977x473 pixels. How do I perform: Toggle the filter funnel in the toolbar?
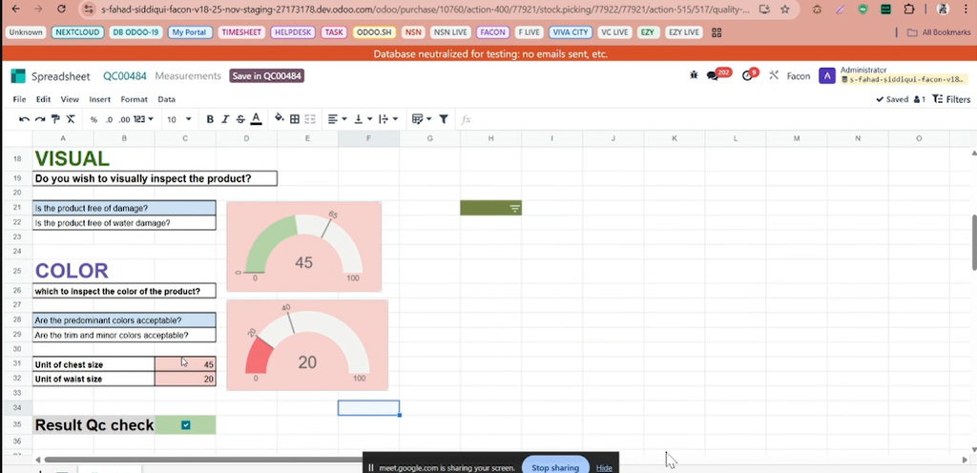(444, 119)
